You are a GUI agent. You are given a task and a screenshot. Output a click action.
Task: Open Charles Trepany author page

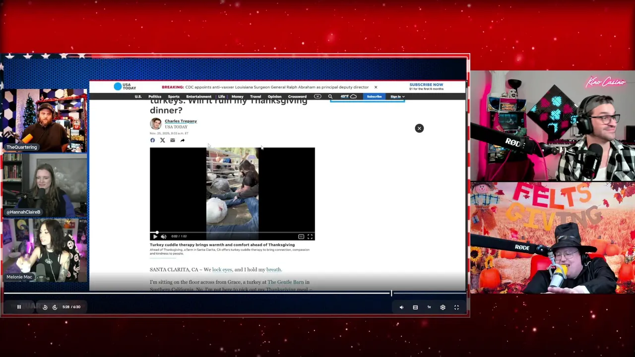click(181, 121)
